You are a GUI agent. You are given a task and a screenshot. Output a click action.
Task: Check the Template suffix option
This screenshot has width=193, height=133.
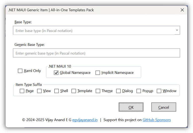tap(74, 91)
